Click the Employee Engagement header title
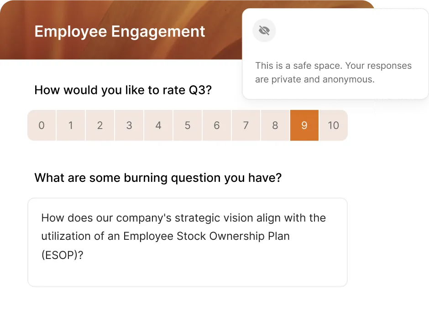Screen dimensions: 429x310 (x=120, y=31)
